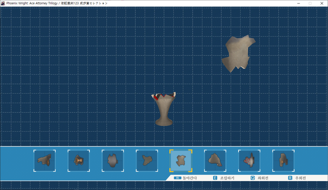Click the R key icon beside 우회전
The height and width of the screenshot is (190, 328).
(290, 178)
